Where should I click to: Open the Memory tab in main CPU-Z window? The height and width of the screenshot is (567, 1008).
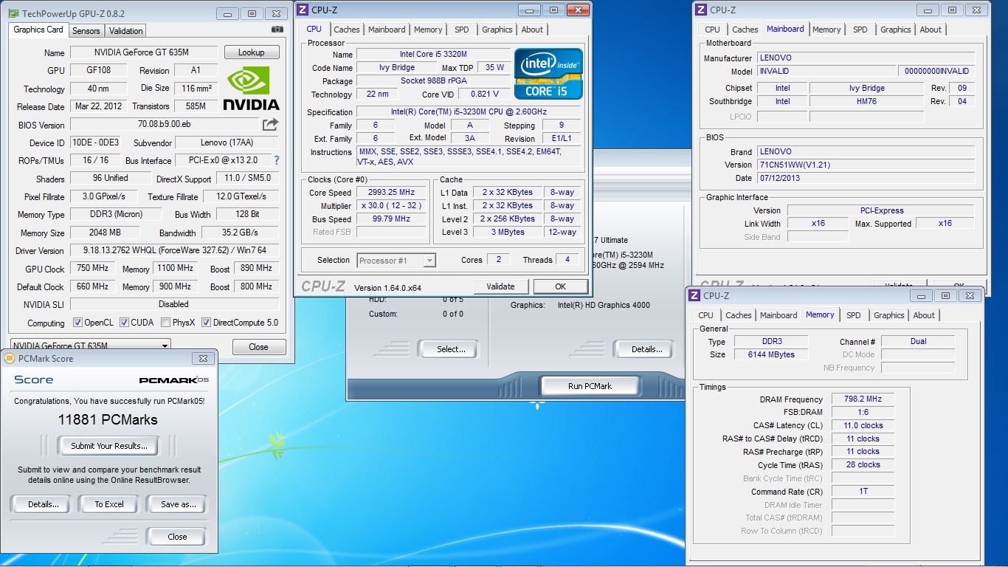[x=428, y=30]
